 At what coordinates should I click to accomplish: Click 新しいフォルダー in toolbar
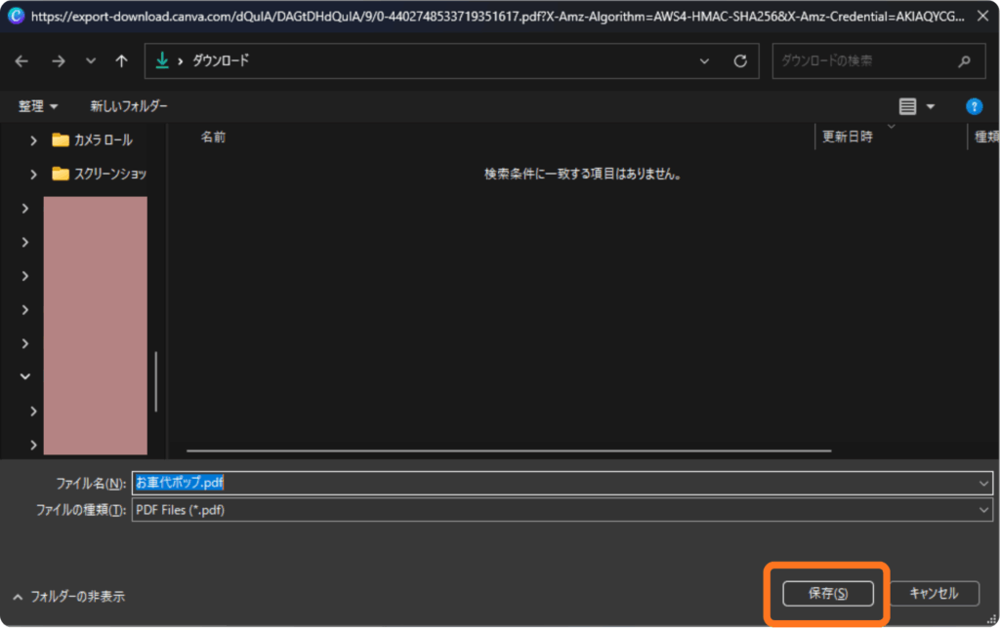[x=129, y=106]
